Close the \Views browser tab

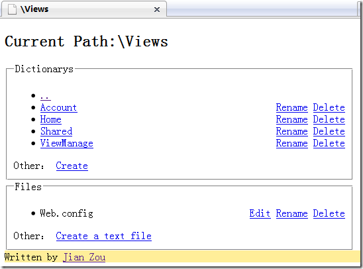pyautogui.click(x=157, y=9)
